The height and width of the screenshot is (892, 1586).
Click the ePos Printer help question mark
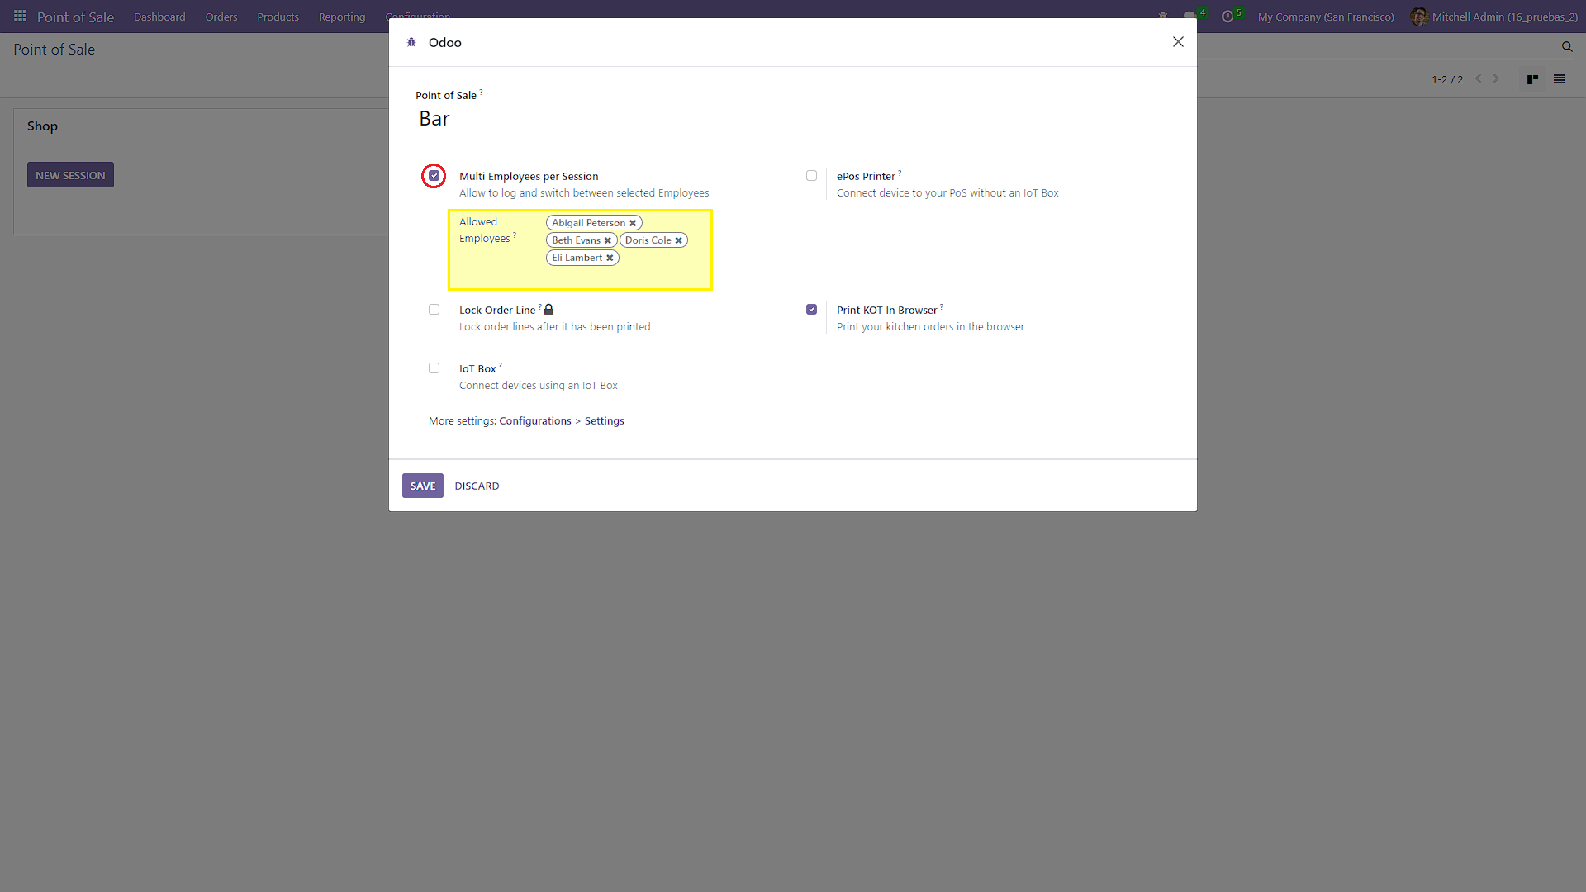coord(900,173)
